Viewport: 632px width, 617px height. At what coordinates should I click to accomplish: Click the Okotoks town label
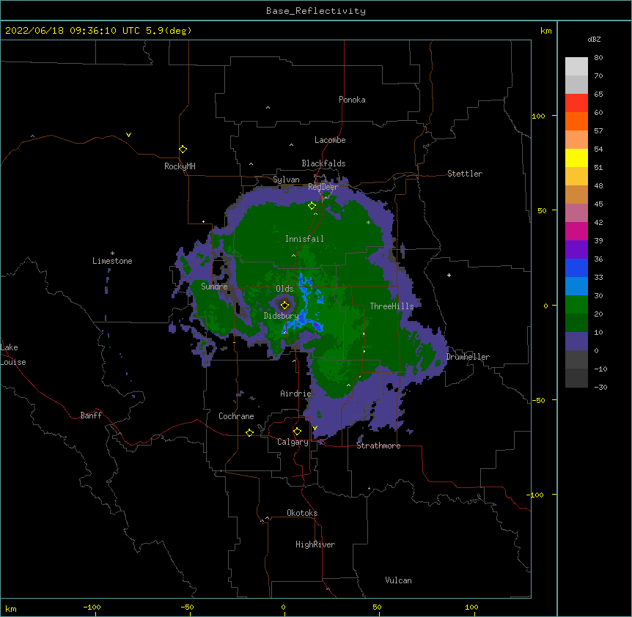click(302, 513)
